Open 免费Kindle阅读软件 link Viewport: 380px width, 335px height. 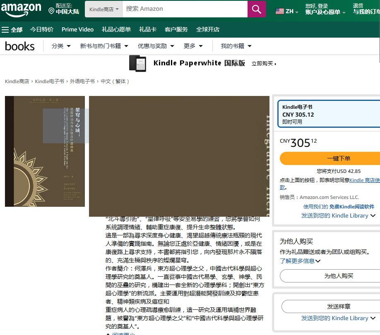352,207
